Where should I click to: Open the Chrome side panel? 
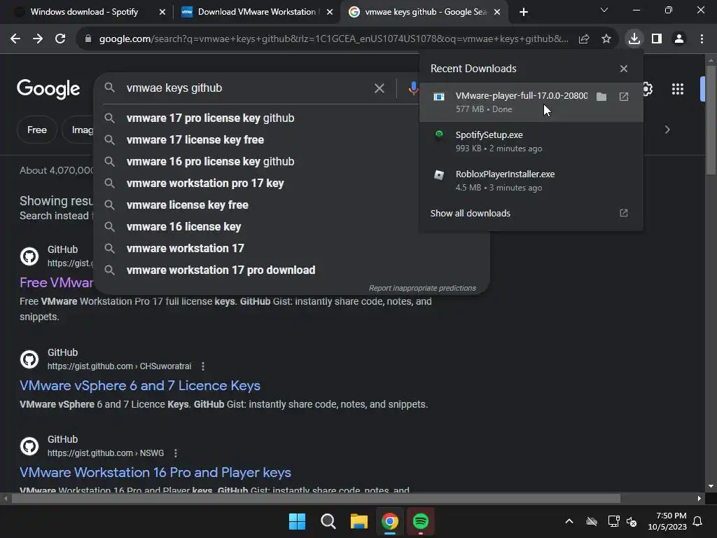point(657,39)
